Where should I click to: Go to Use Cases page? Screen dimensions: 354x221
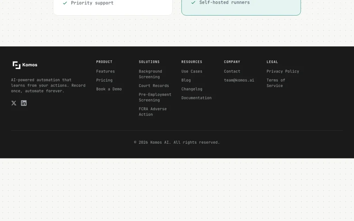coord(192,71)
